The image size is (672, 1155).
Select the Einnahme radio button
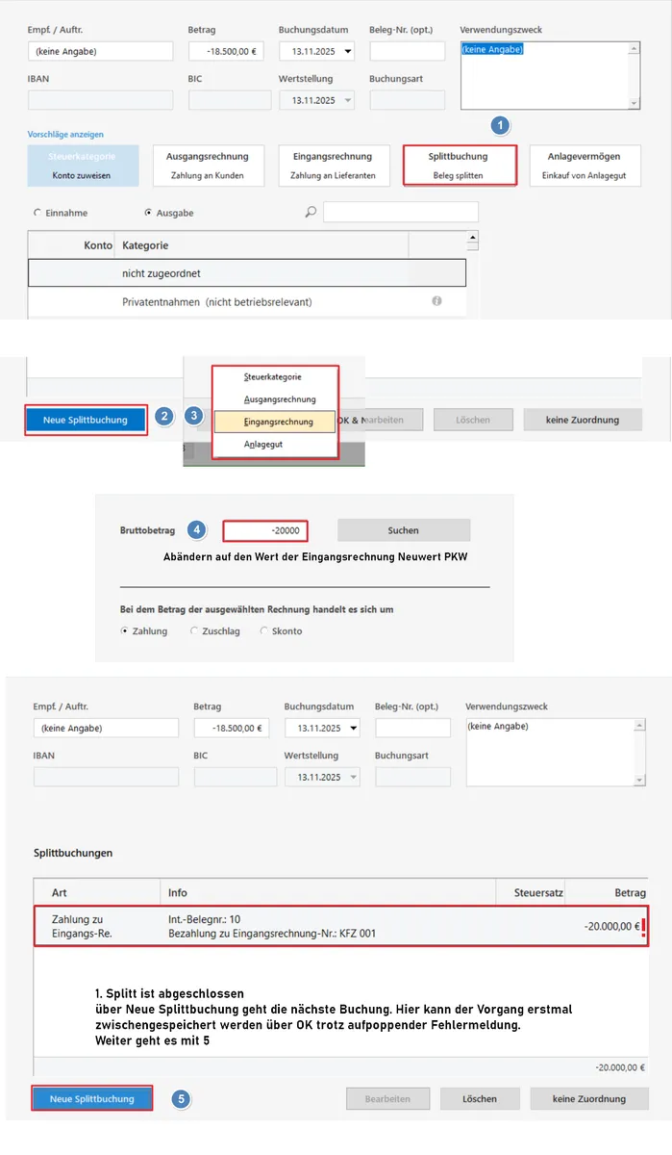tap(37, 213)
